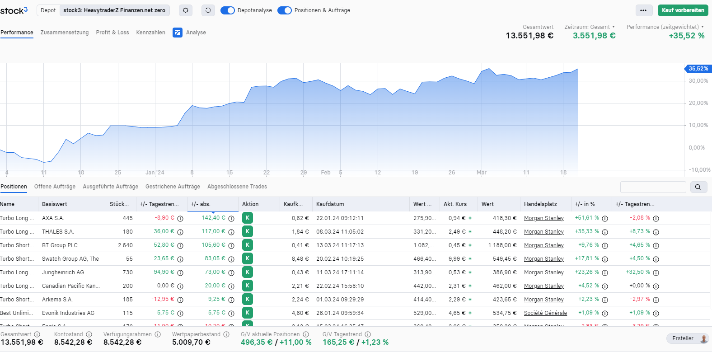Open the Offene Aufträge tab
Image resolution: width=712 pixels, height=352 pixels.
tap(55, 187)
